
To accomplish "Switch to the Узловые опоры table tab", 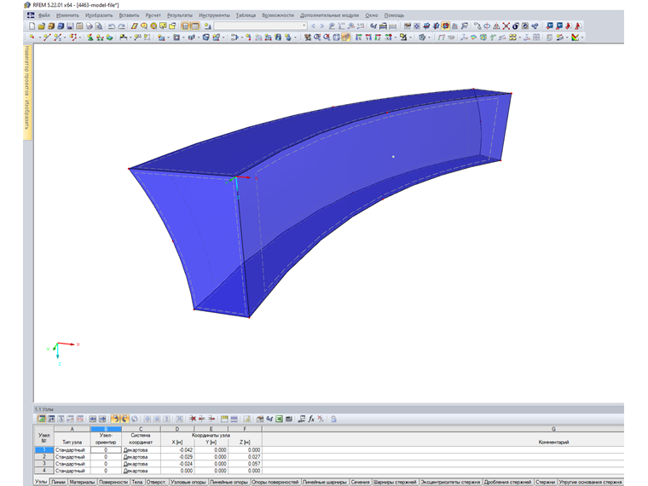I will pos(188,482).
